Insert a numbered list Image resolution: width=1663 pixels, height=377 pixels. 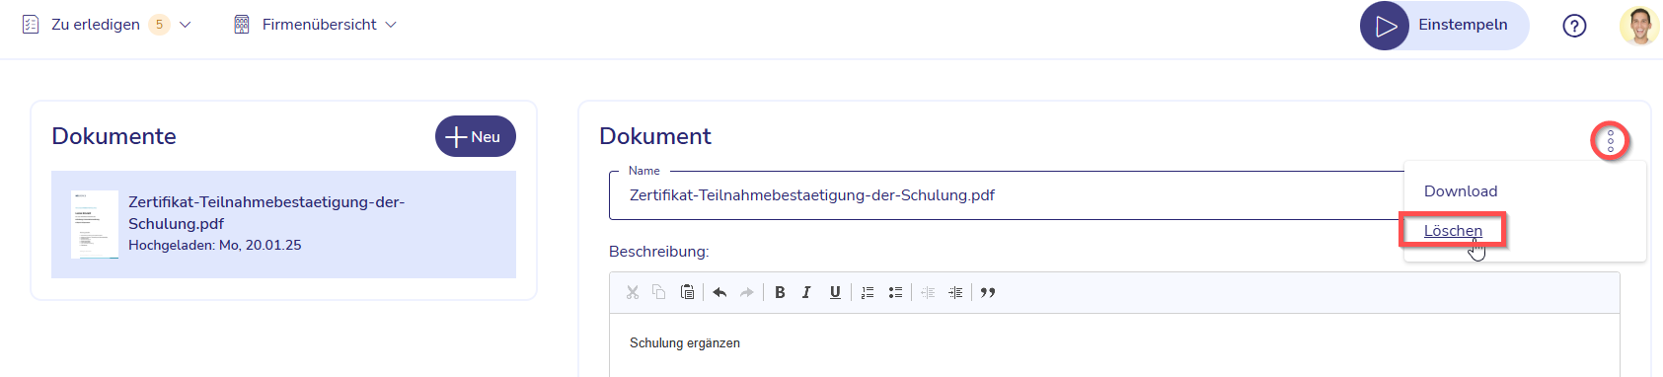point(868,292)
